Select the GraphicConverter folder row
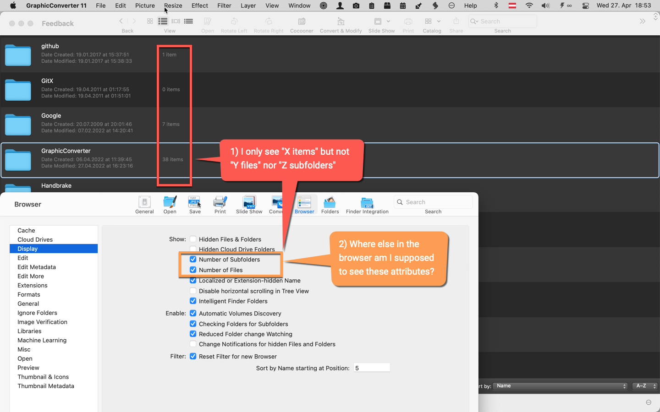 pos(330,160)
